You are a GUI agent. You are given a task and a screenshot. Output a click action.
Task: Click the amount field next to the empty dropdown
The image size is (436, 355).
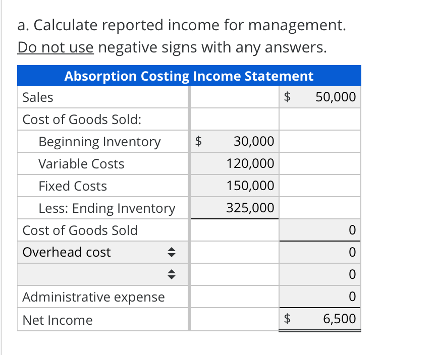[x=320, y=274]
